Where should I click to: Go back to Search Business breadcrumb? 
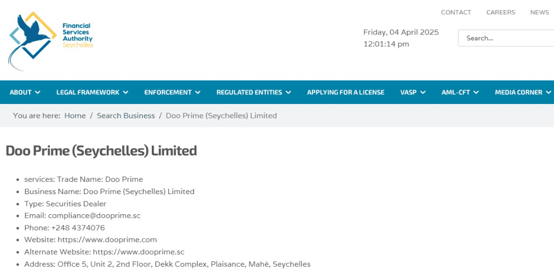point(126,116)
